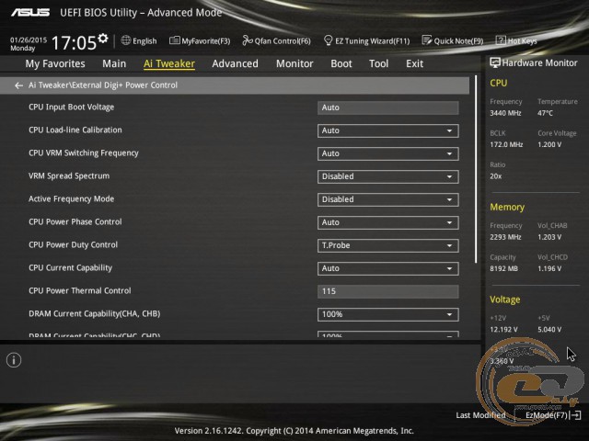Screen dimensions: 589x441
Task: Switch to My Favorites tab
Action: (55, 63)
